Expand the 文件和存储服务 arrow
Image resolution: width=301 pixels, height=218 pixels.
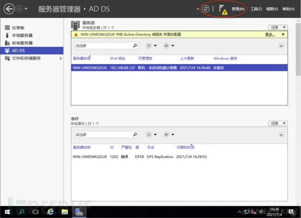(61, 58)
